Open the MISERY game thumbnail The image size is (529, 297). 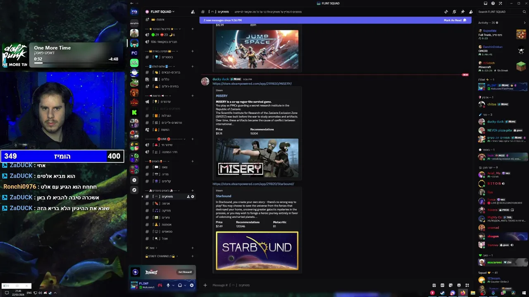pos(257,158)
